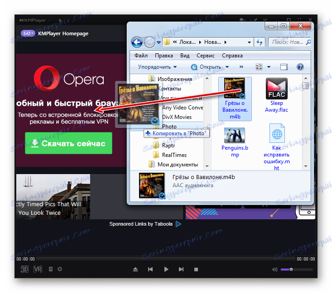Click the purple GO button
This screenshot has height=293, width=332.
pos(28,33)
